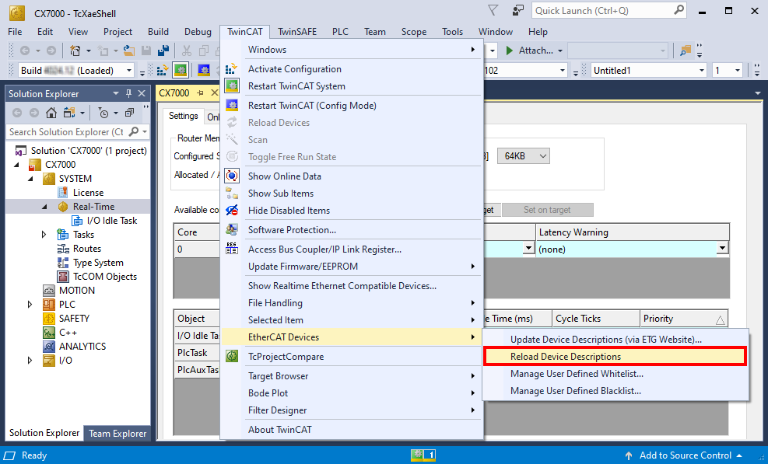Click the Hide Disabled Items menu icon
This screenshot has width=768, height=464.
pos(232,211)
